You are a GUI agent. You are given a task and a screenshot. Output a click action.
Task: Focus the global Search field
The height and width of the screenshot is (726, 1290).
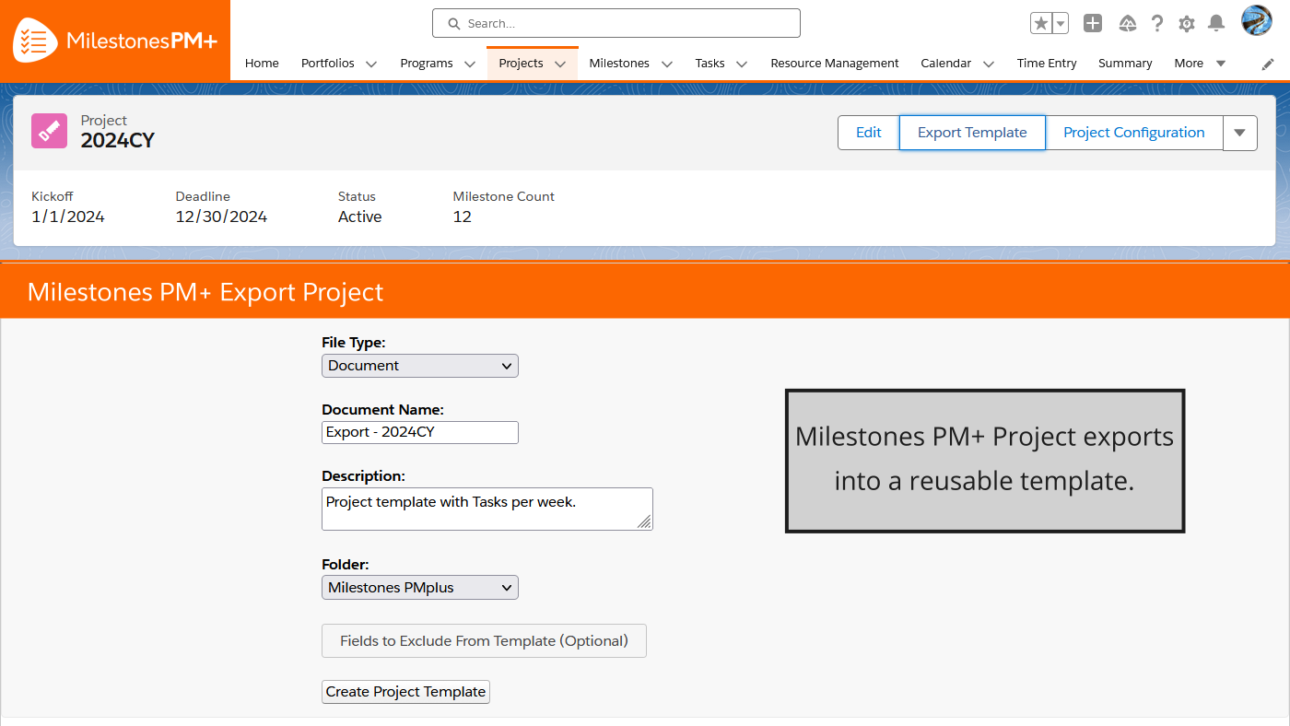click(616, 23)
